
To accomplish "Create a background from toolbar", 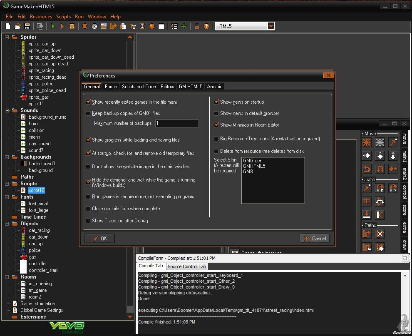I will (104, 26).
